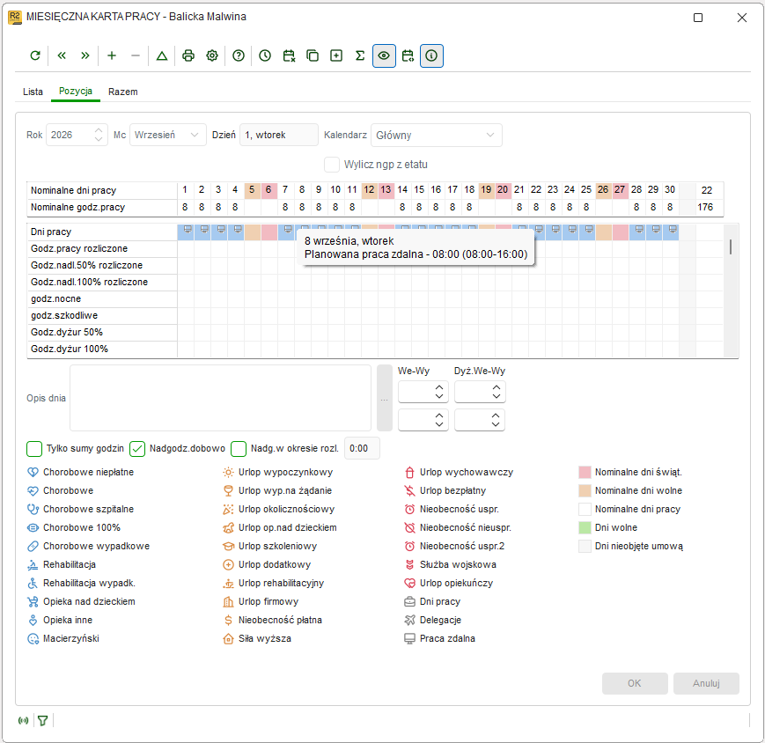Click the green 'Dni wolne' color swatch
Screen dimensions: 765x743
(x=585, y=528)
